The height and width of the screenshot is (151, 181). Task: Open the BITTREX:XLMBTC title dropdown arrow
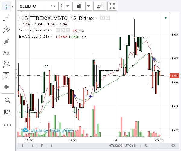tap(96, 18)
